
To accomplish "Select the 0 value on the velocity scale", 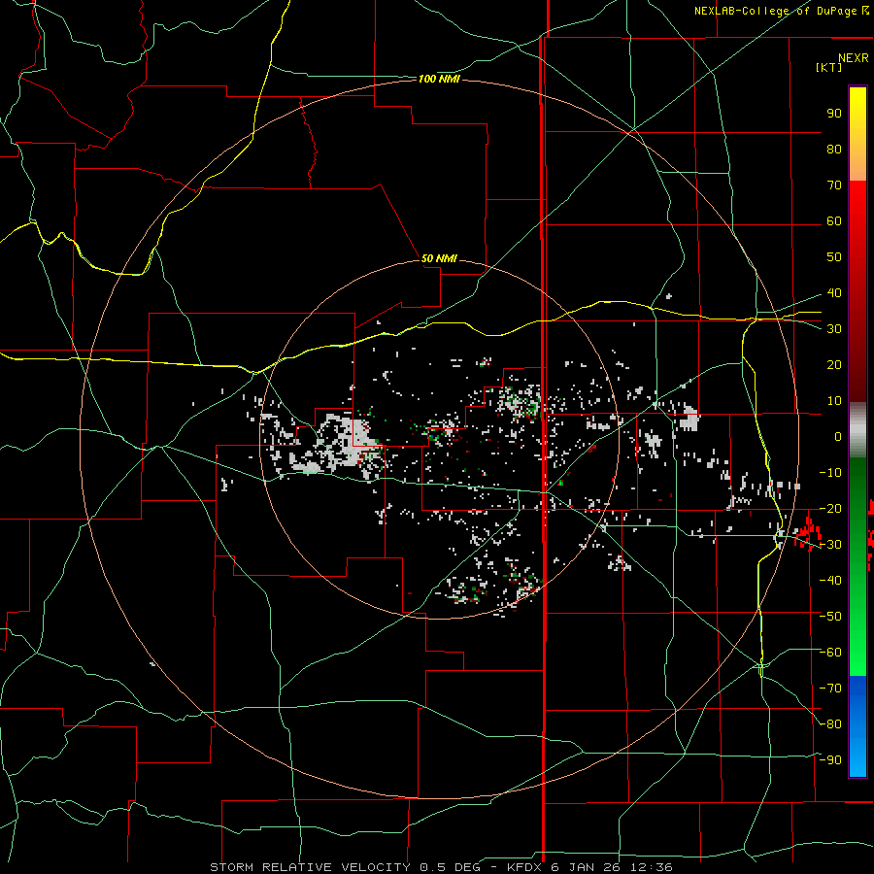I will coord(838,436).
